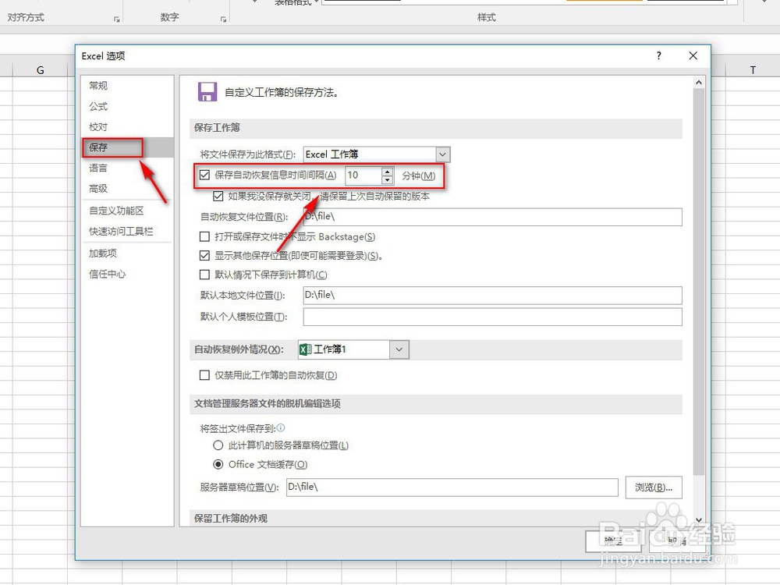Open 数字 dialog launcher in Excel ribbon
Viewport: 780px width, 585px height.
tap(223, 19)
